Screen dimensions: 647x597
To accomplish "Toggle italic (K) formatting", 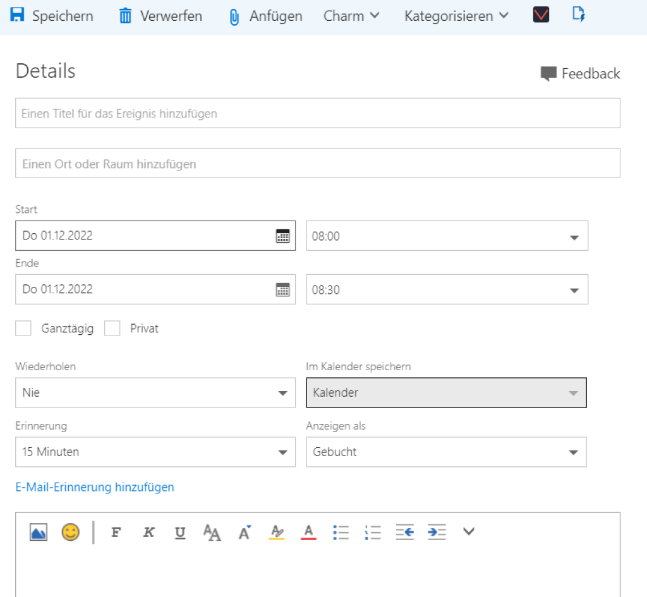I will pyautogui.click(x=148, y=532).
